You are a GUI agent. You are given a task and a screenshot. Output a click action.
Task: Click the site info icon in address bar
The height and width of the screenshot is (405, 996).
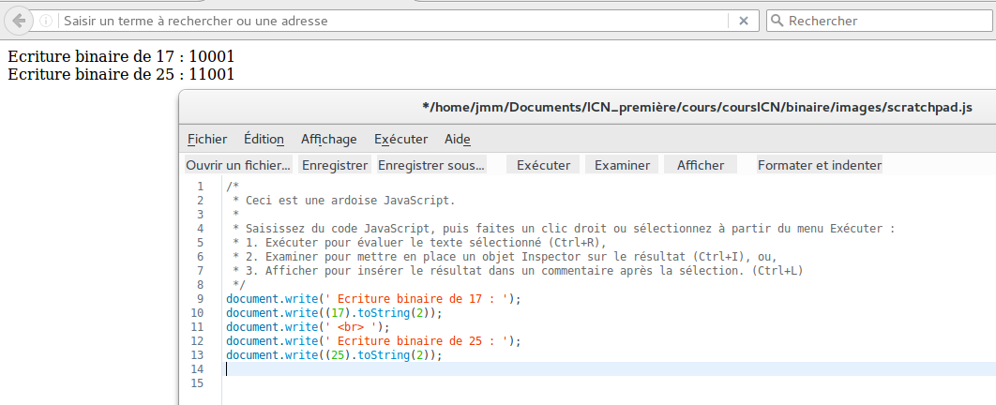click(46, 21)
